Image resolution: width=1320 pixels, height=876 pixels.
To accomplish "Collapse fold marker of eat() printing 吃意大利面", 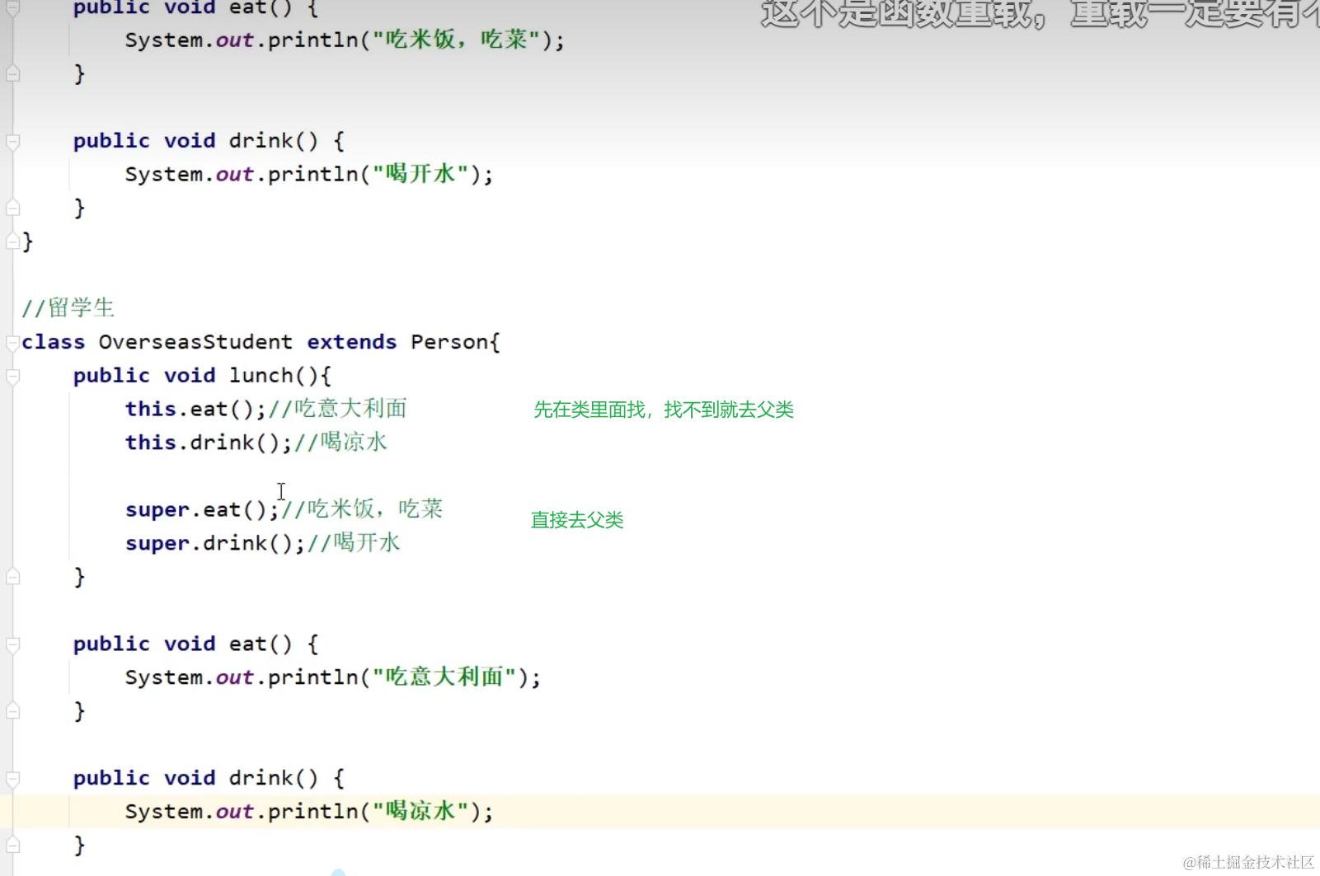I will click(12, 644).
